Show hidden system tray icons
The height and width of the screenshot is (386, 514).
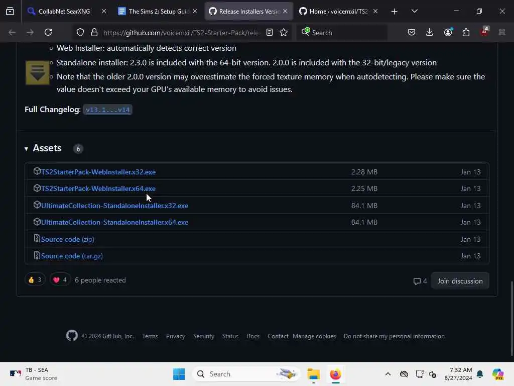pyautogui.click(x=388, y=374)
